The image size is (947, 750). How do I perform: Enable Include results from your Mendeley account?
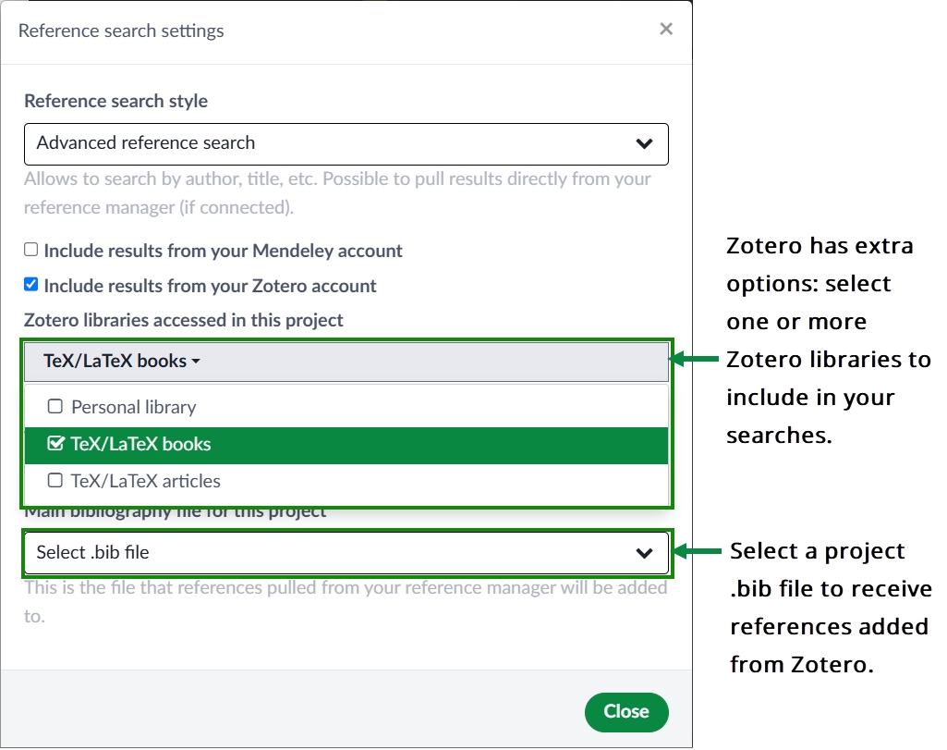pos(31,250)
